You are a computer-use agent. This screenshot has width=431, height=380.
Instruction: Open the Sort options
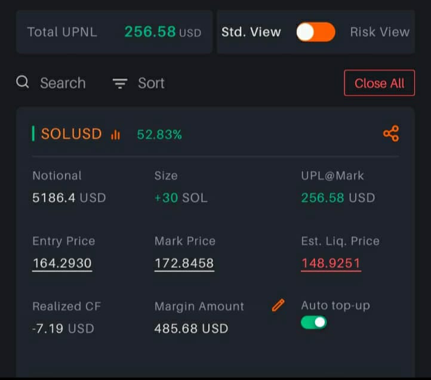tap(151, 84)
